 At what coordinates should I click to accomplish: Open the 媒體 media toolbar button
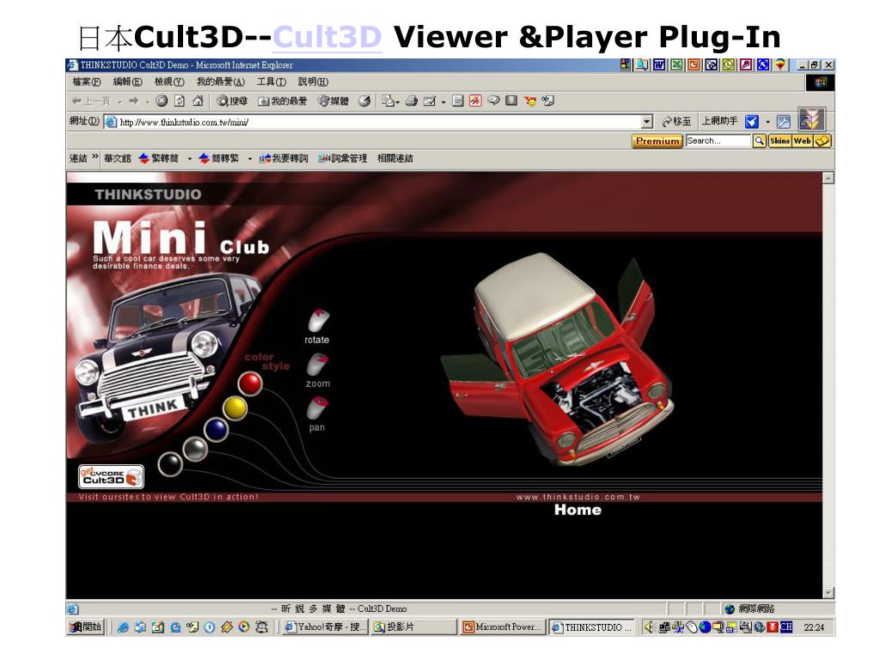[x=333, y=101]
